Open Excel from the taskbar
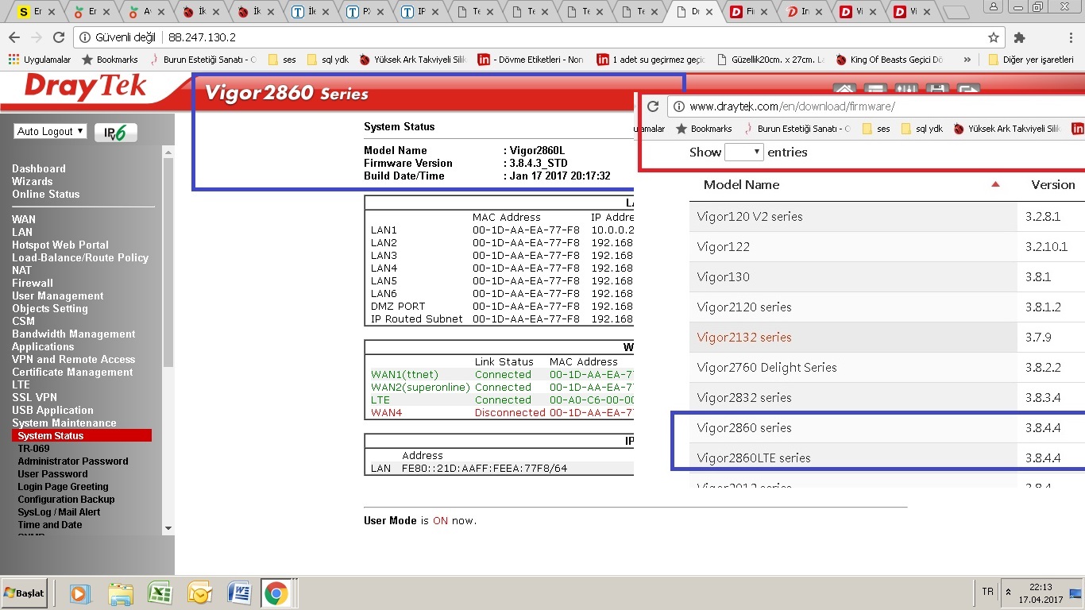This screenshot has width=1085, height=610. pyautogui.click(x=160, y=593)
